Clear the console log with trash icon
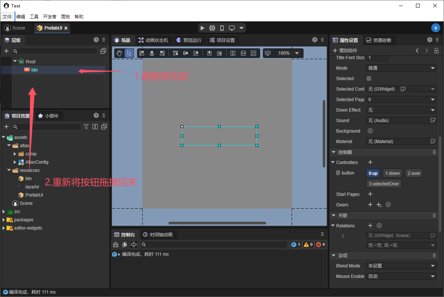 click(116, 245)
